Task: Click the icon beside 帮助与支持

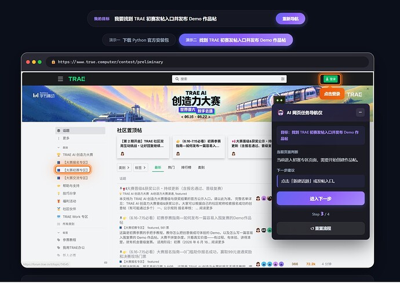Action: [59, 186]
